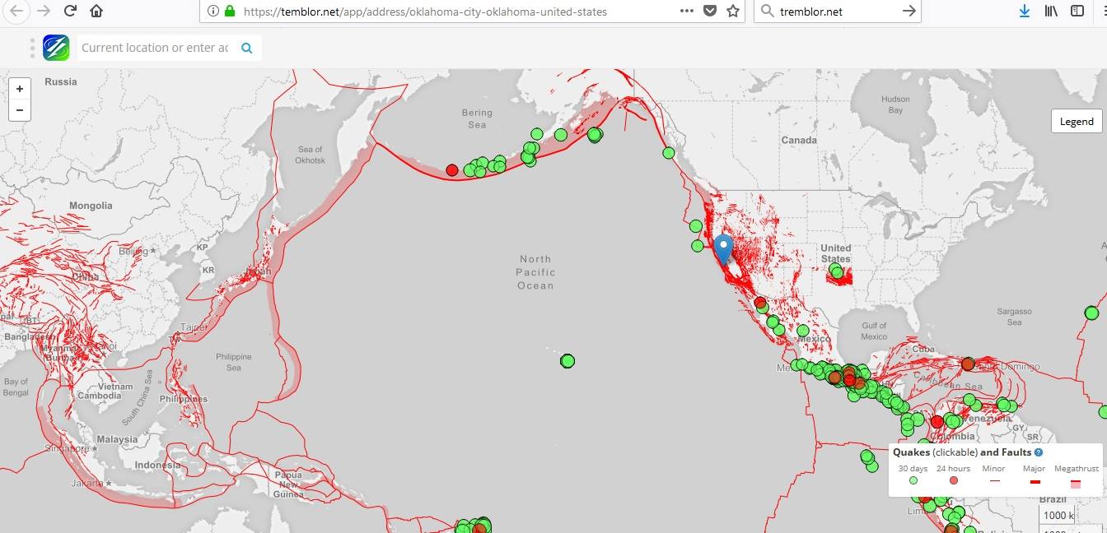Open the legend help question mark
1107x533 pixels.
[x=1039, y=452]
